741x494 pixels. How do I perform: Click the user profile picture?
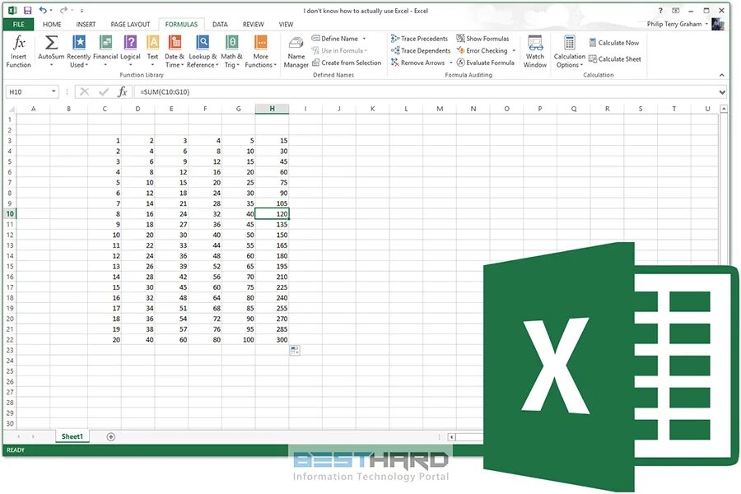[x=717, y=24]
